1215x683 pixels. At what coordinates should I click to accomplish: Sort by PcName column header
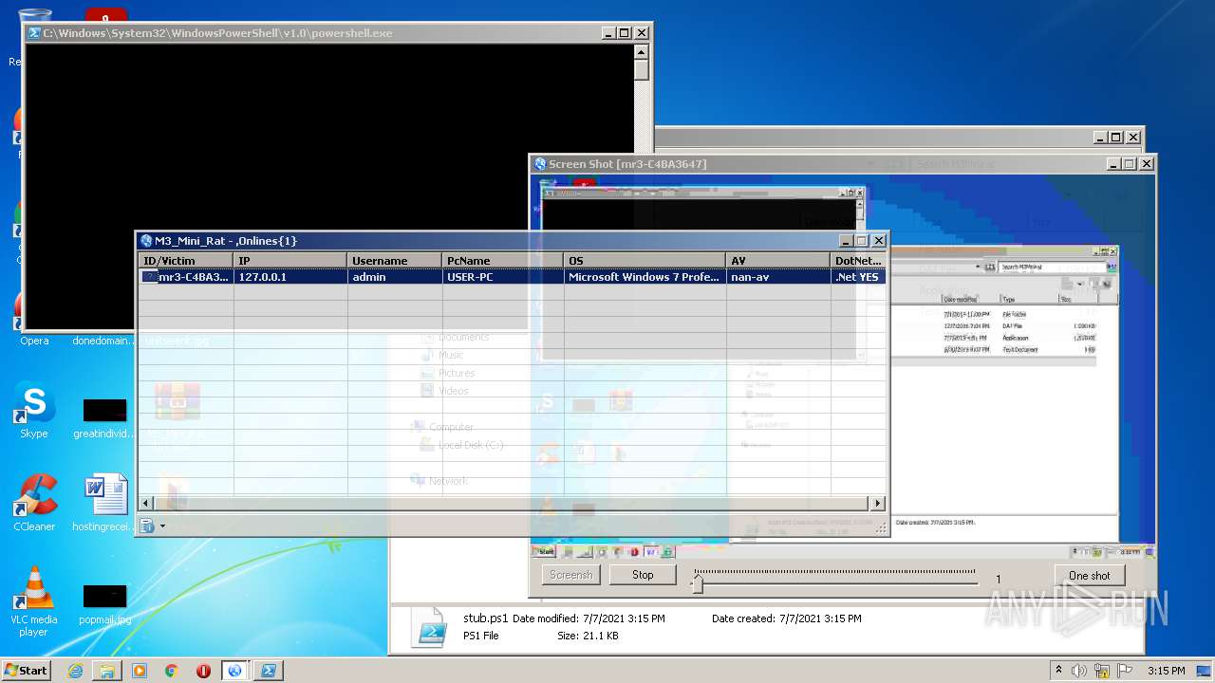coord(503,261)
